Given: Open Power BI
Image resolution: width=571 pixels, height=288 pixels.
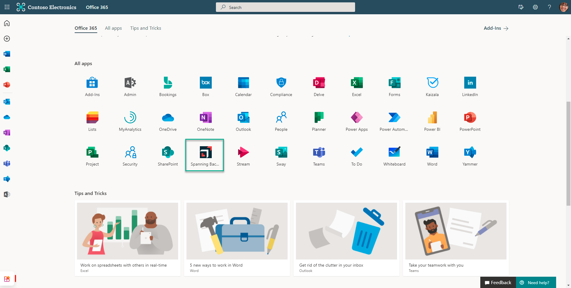Looking at the screenshot, I should coord(432,121).
